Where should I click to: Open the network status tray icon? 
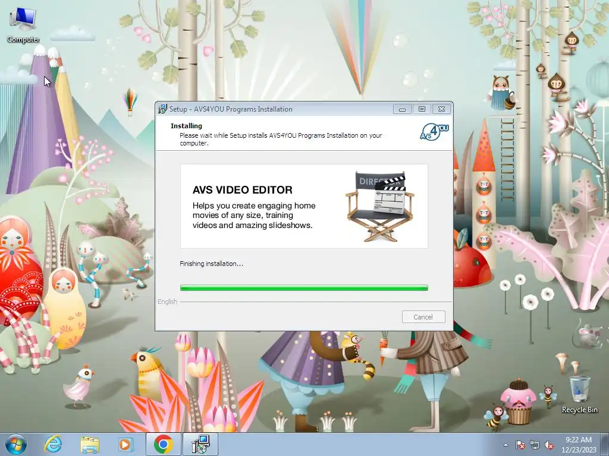coord(535,445)
